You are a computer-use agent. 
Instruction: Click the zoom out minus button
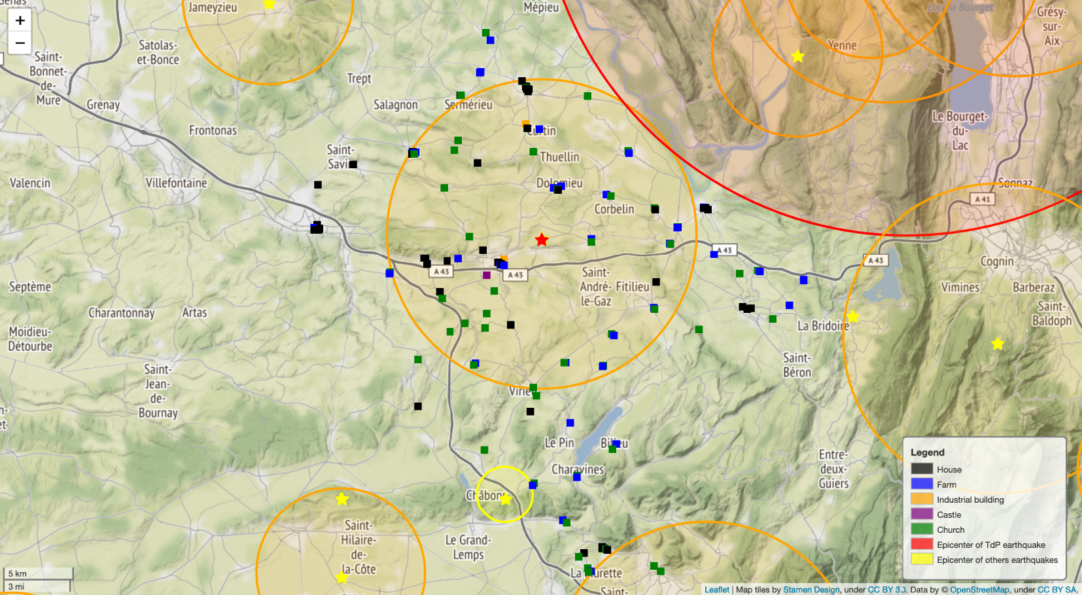(20, 43)
